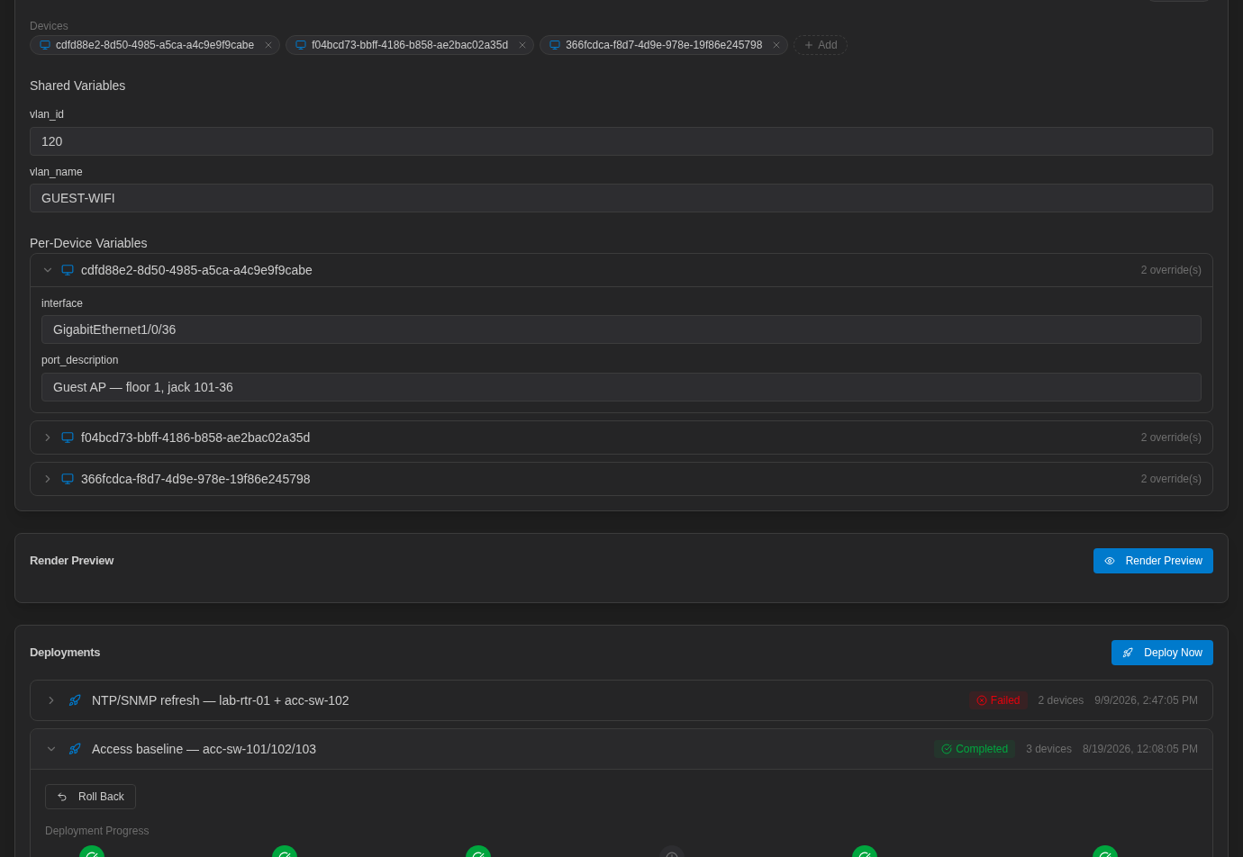The image size is (1243, 857).
Task: Remove device chip f04bcd73-bbff-4186-b858-ae2bac02a35d
Action: pos(522,45)
